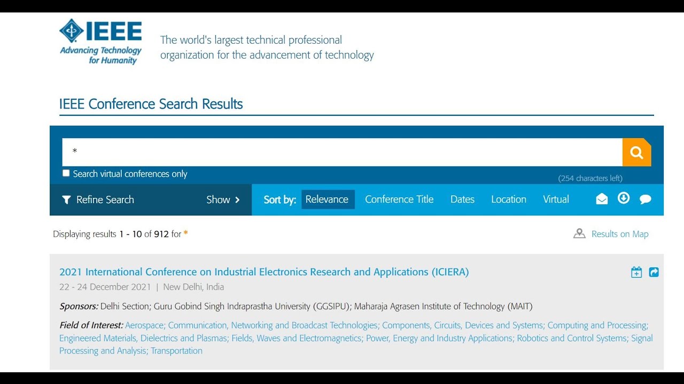
Task: Click the speech bubble feedback icon
Action: tap(646, 199)
